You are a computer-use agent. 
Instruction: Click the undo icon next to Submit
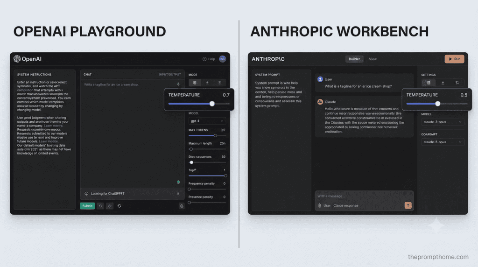coord(100,206)
